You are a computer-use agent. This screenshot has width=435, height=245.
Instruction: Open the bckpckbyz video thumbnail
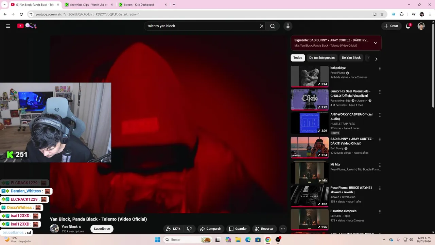310,77
